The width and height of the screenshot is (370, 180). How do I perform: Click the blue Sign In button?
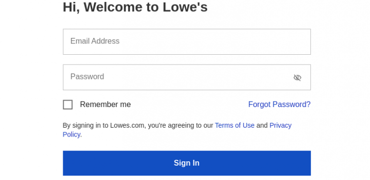(x=186, y=163)
